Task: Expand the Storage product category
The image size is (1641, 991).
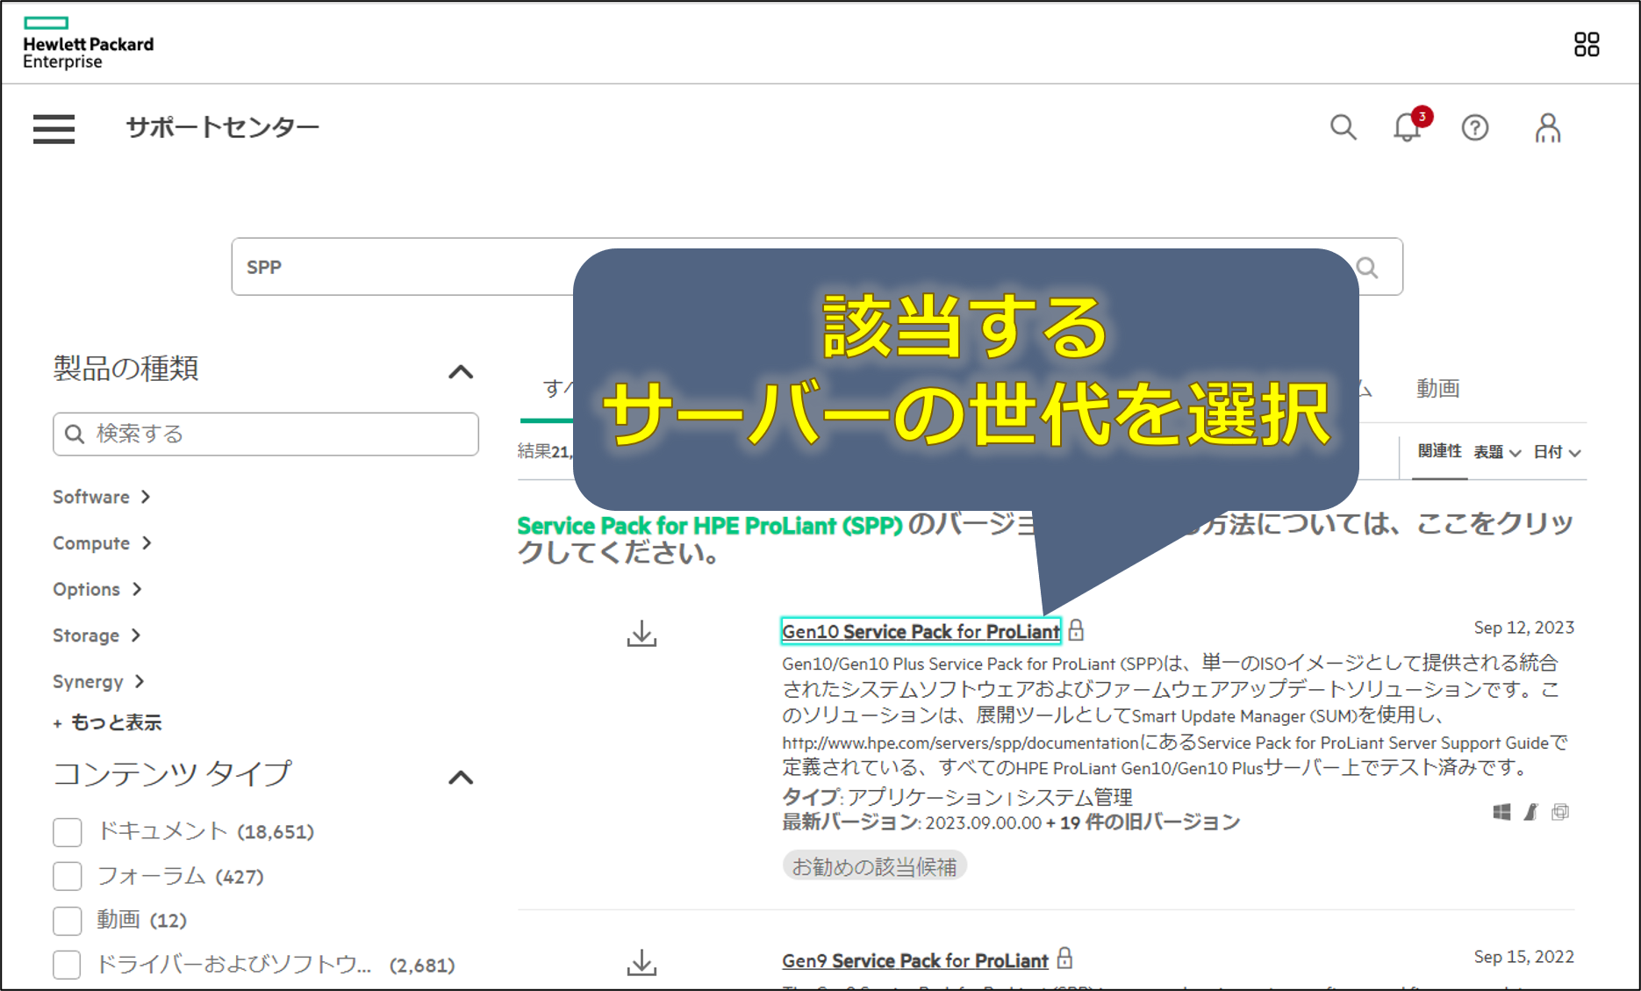Action: click(97, 636)
